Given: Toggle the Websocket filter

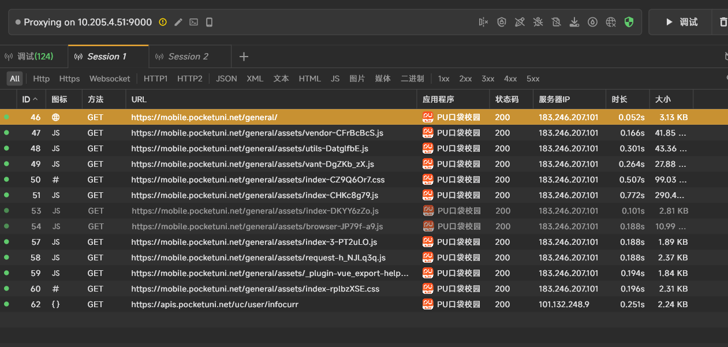Looking at the screenshot, I should coord(110,79).
